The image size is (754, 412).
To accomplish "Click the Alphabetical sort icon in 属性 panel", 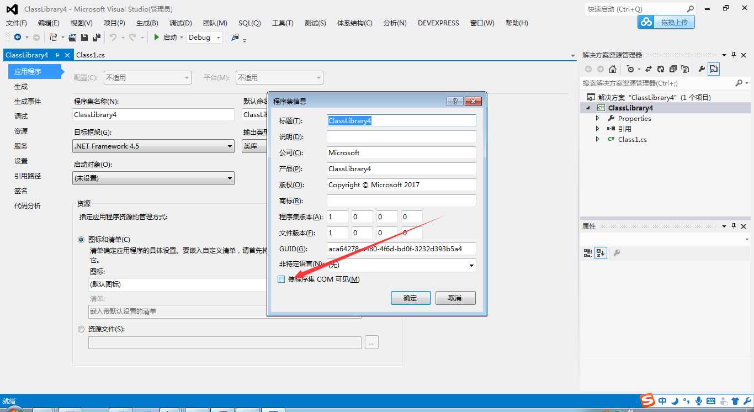I will click(x=601, y=252).
